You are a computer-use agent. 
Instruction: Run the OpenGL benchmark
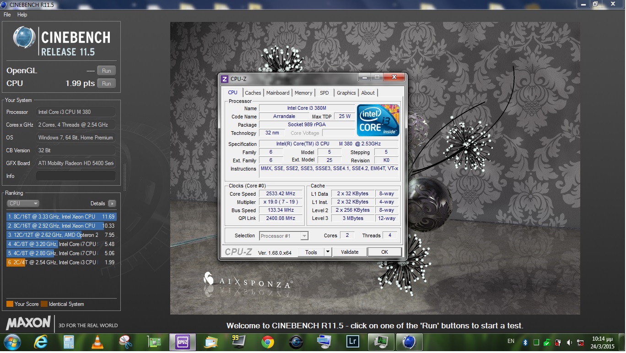coord(107,71)
